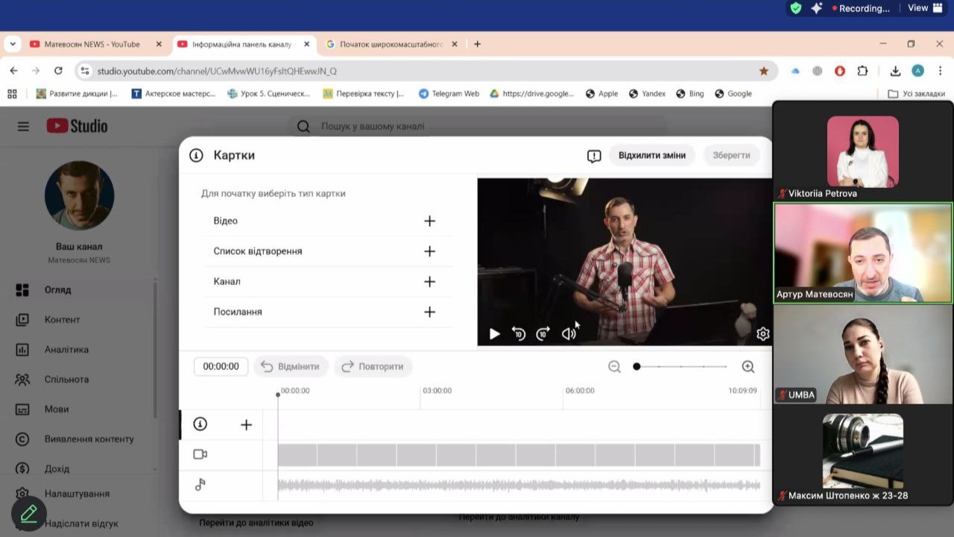Skip forward 10 seconds in preview

point(543,334)
